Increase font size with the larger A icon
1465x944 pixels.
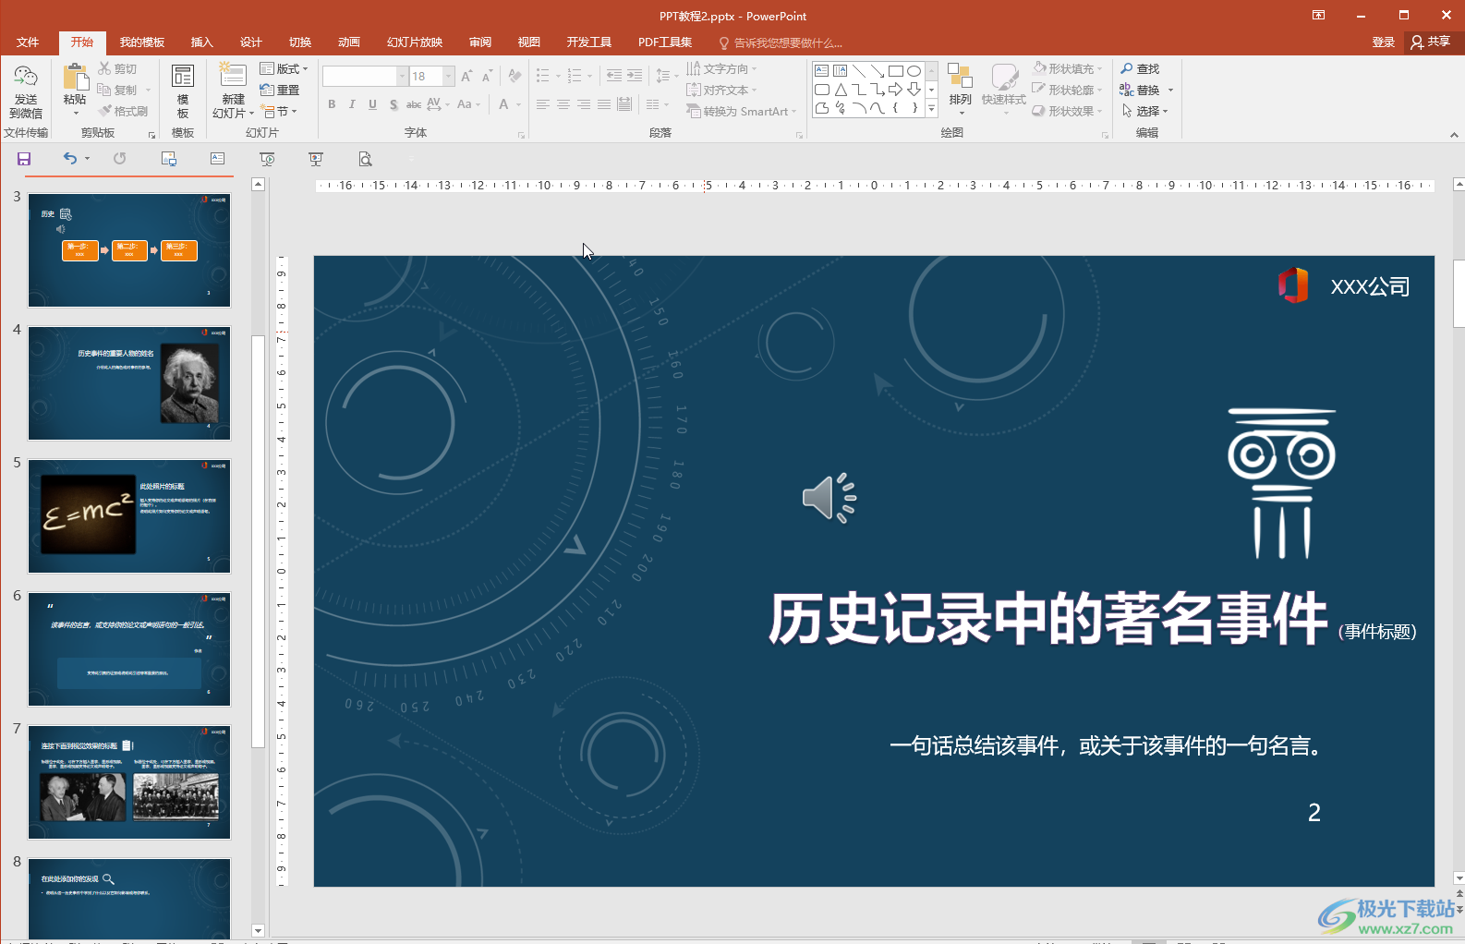(466, 76)
